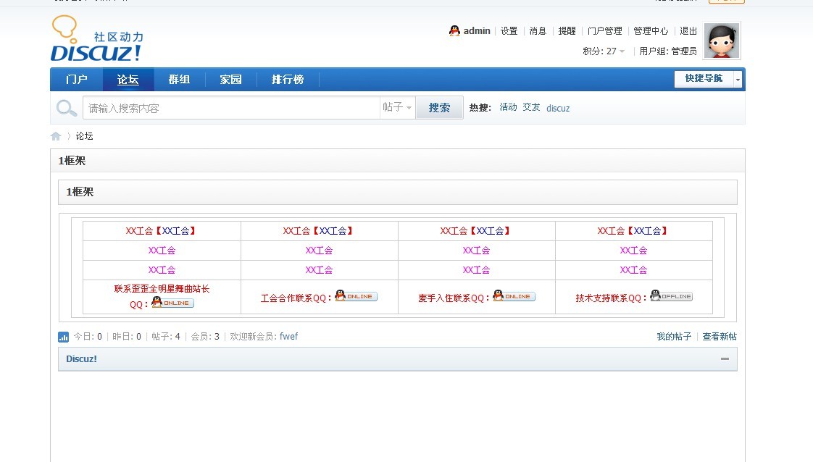
Task: Click the 用户组: 管理员 link
Action: (x=668, y=51)
